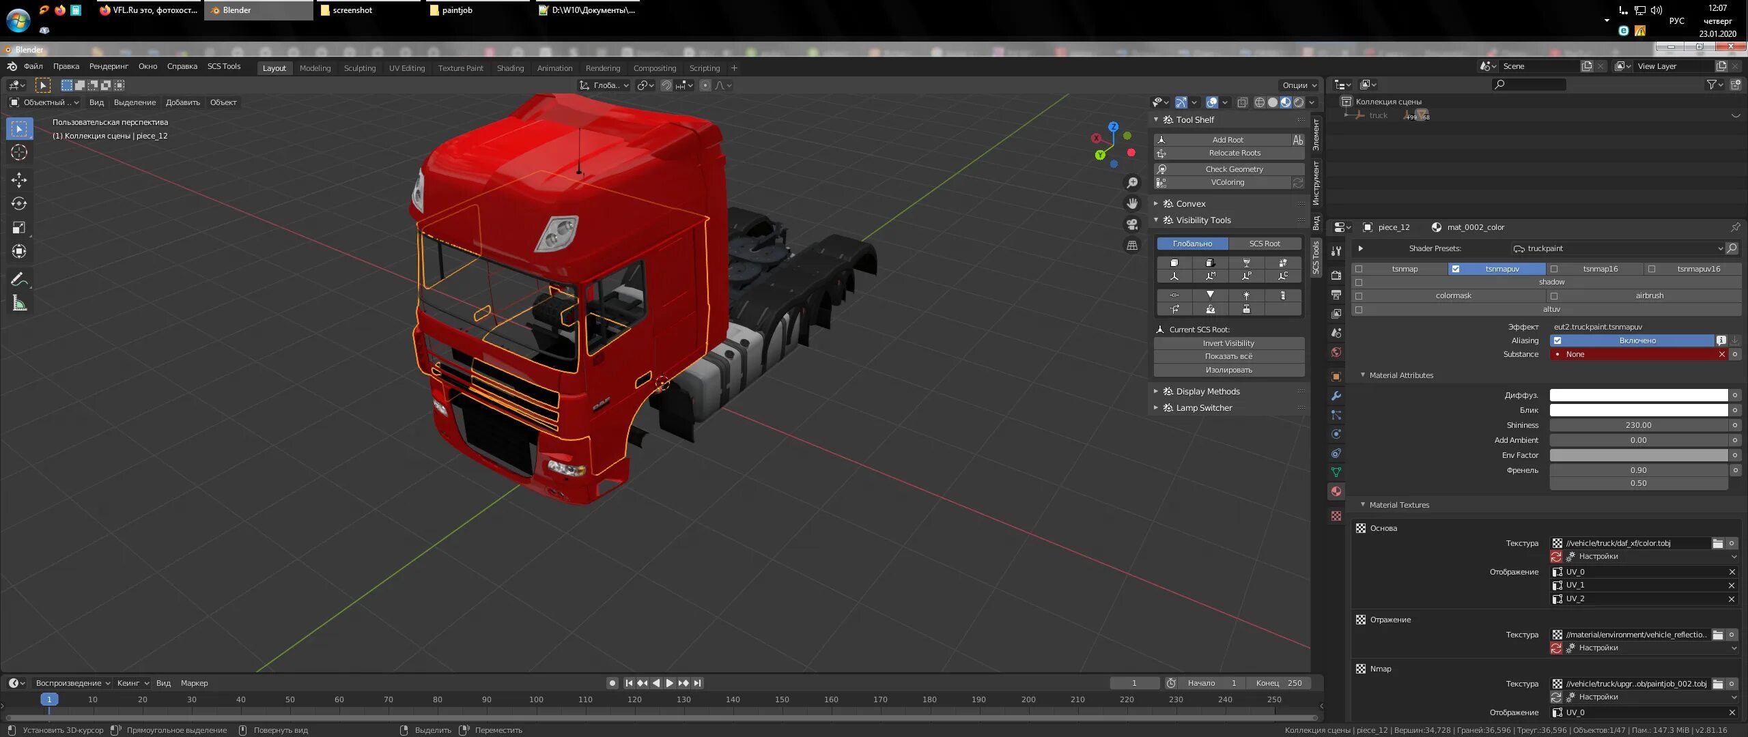Click the Блик color swatch

(x=1639, y=410)
